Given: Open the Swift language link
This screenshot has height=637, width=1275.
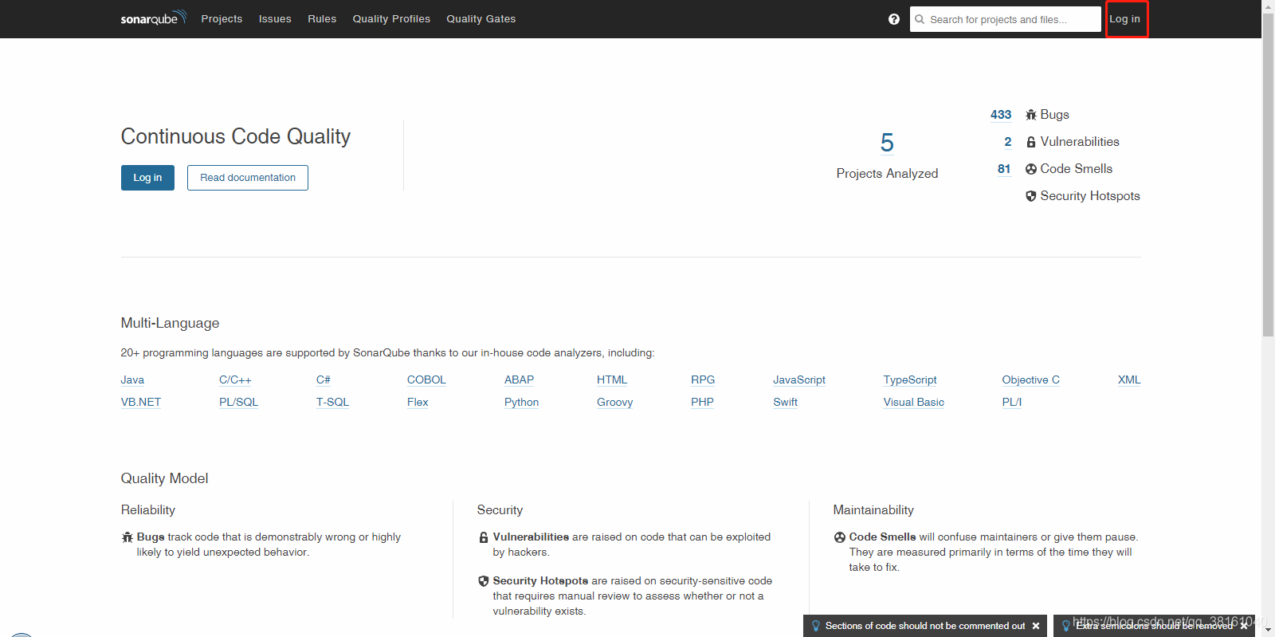Looking at the screenshot, I should pos(786,403).
